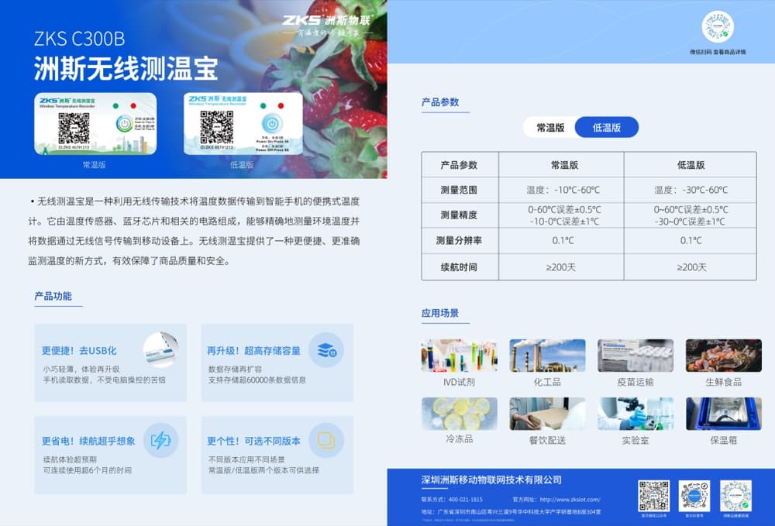775x526 pixels.
Task: Click the company address line in footer
Action: point(511,512)
